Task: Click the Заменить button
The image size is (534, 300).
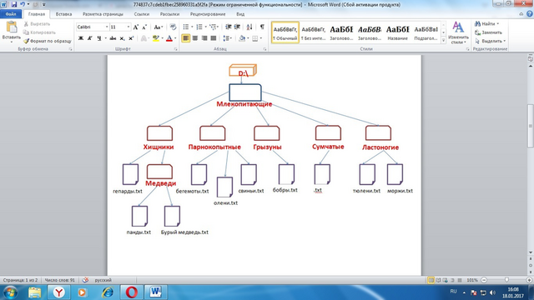Action: point(489,32)
